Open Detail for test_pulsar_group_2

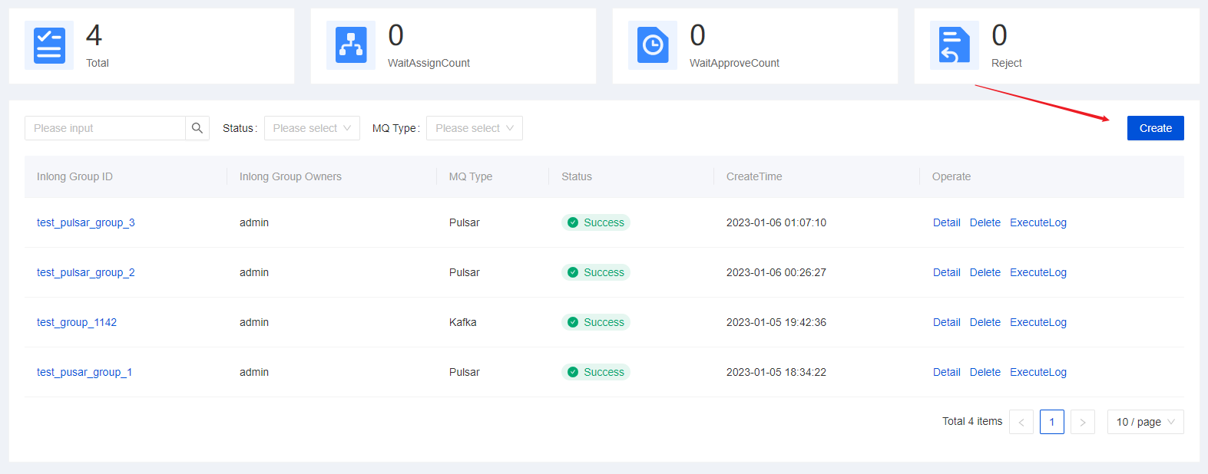click(946, 272)
